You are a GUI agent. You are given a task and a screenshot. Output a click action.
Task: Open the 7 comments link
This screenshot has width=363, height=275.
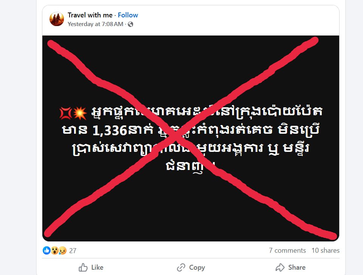[287, 250]
